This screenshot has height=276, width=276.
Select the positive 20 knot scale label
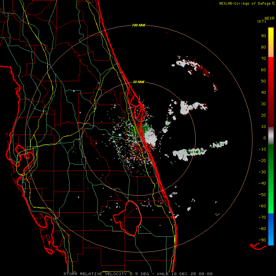(x=263, y=115)
